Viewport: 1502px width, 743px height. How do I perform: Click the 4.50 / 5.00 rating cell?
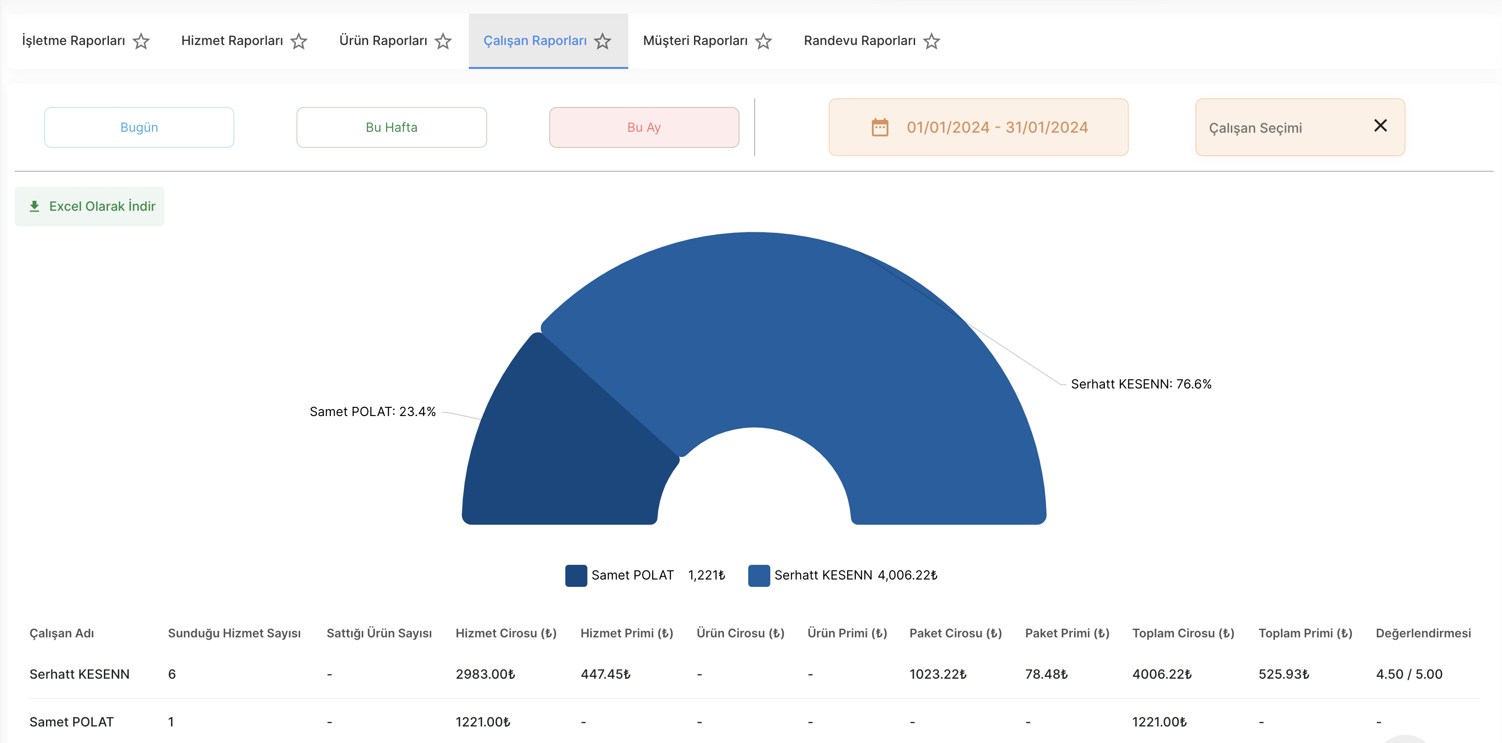pos(1409,674)
